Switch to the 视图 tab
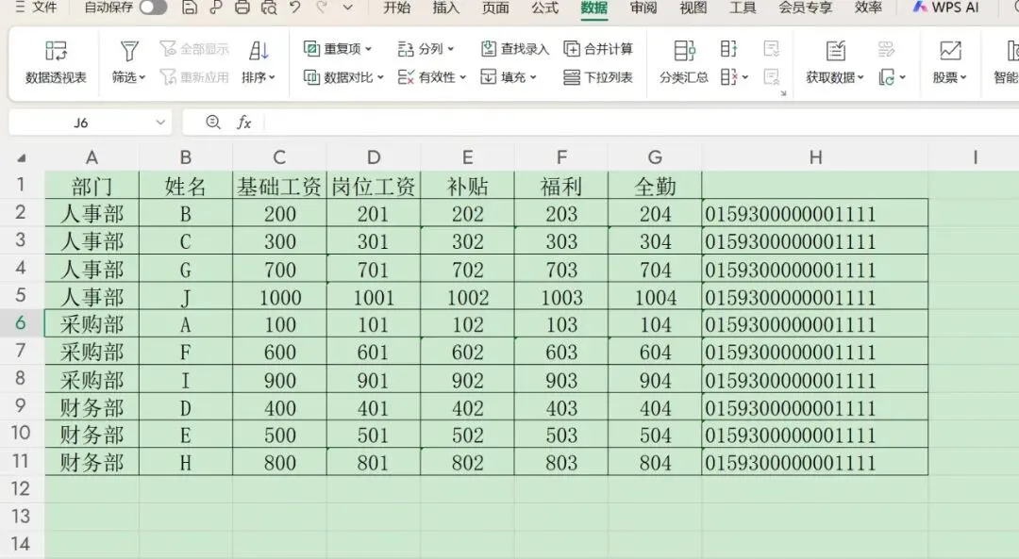Viewport: 1019px width, 559px height. click(x=693, y=8)
